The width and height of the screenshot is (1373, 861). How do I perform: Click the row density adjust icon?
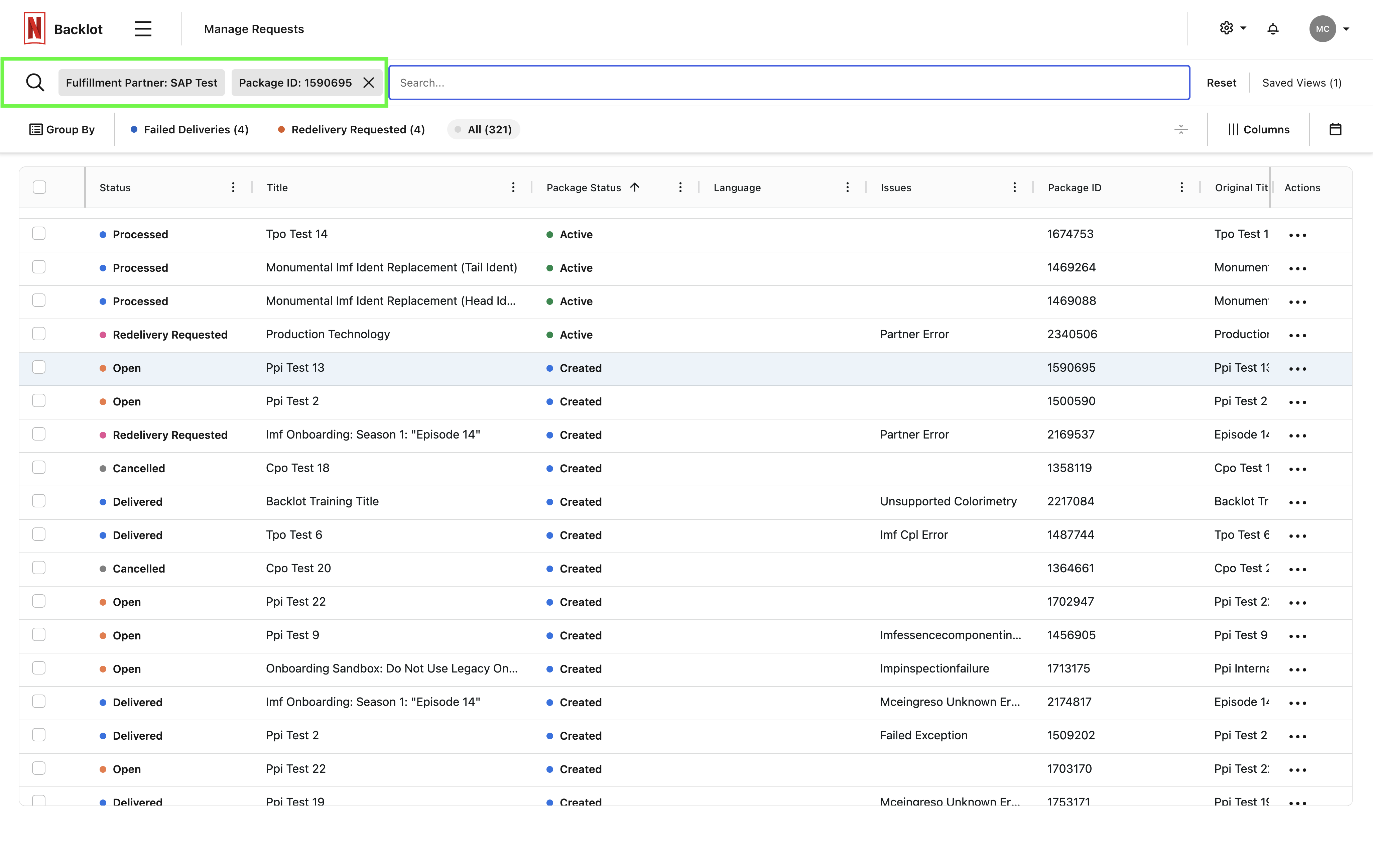click(x=1181, y=129)
